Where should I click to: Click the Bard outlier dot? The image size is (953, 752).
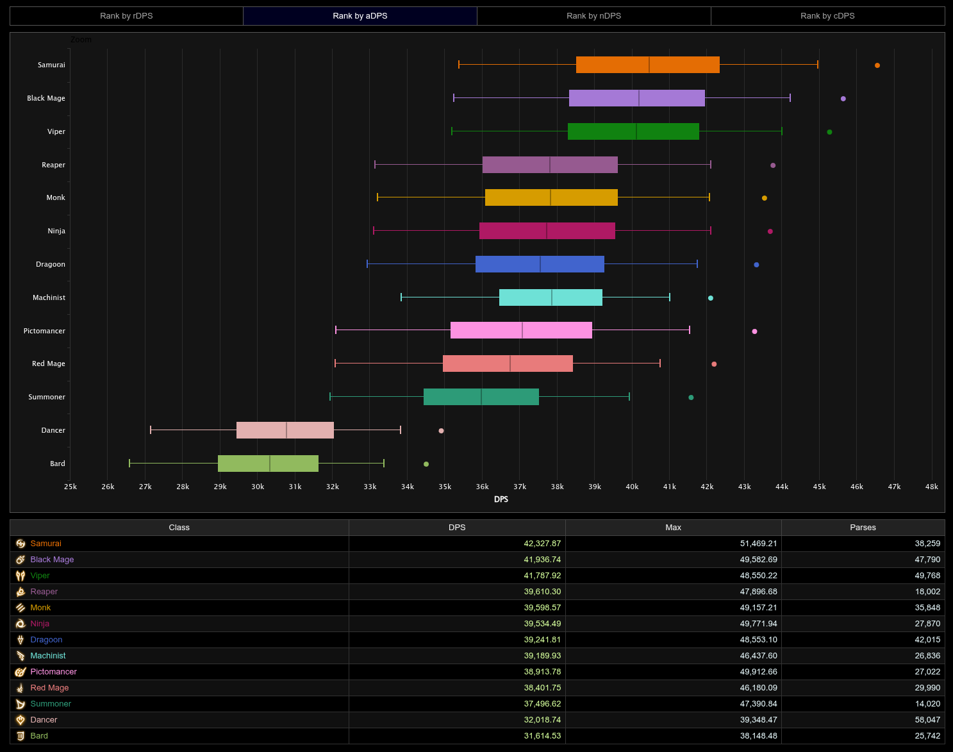point(426,464)
